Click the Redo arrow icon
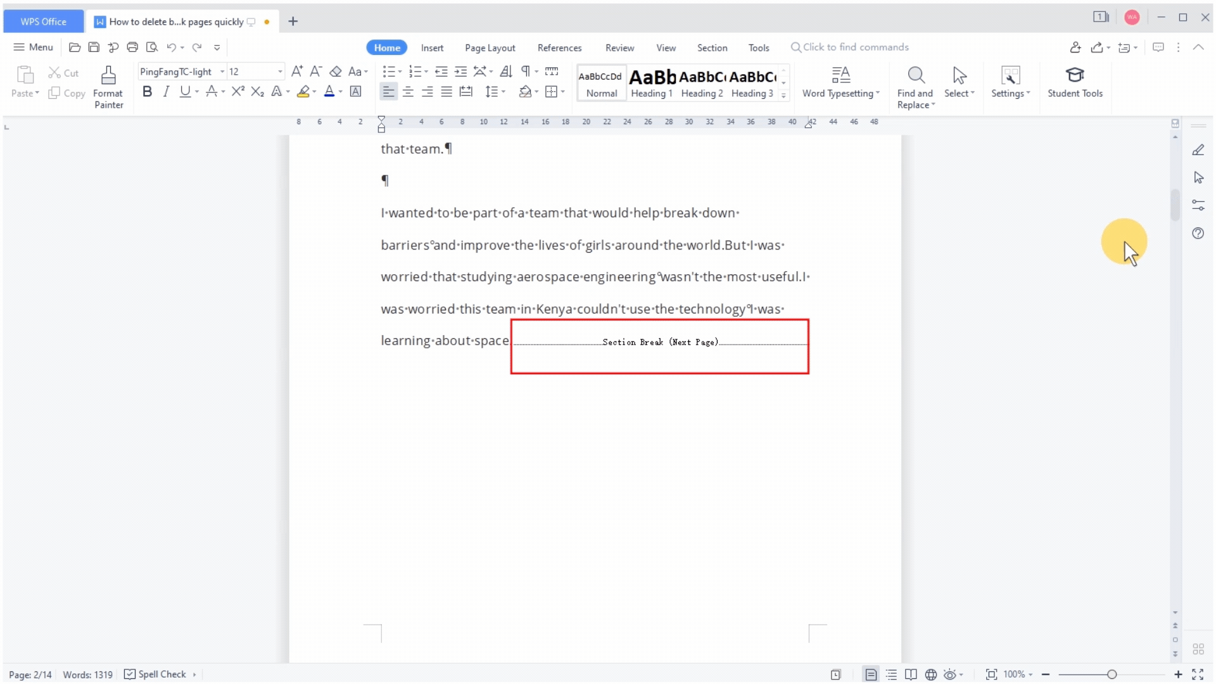This screenshot has height=684, width=1216. [x=197, y=47]
